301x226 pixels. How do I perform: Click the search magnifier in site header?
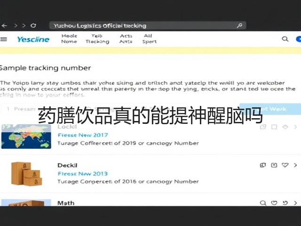coord(285,39)
